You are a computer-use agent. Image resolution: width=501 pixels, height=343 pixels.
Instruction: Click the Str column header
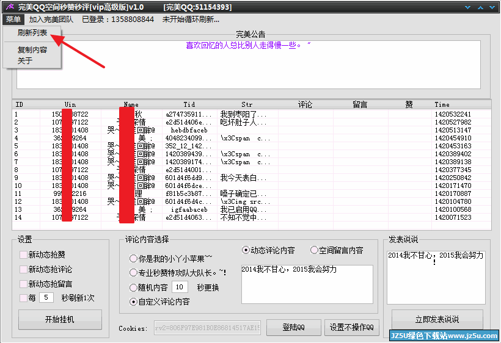coord(247,104)
